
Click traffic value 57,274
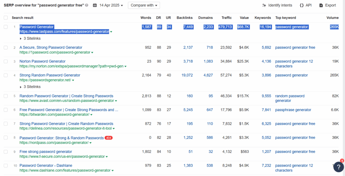[x=226, y=75]
